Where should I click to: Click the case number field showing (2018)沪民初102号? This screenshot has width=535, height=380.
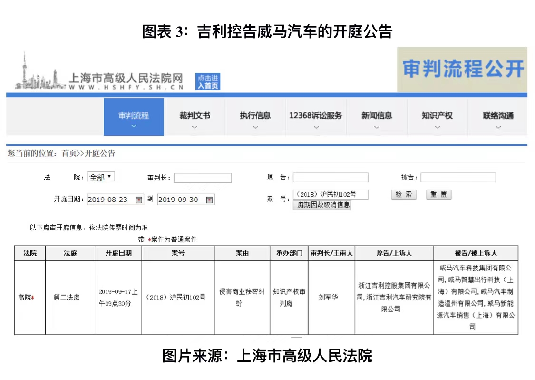tap(330, 194)
